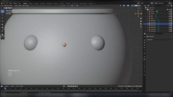173x97 pixels.
Task: Click Add Modifier button
Action: click(x=159, y=40)
